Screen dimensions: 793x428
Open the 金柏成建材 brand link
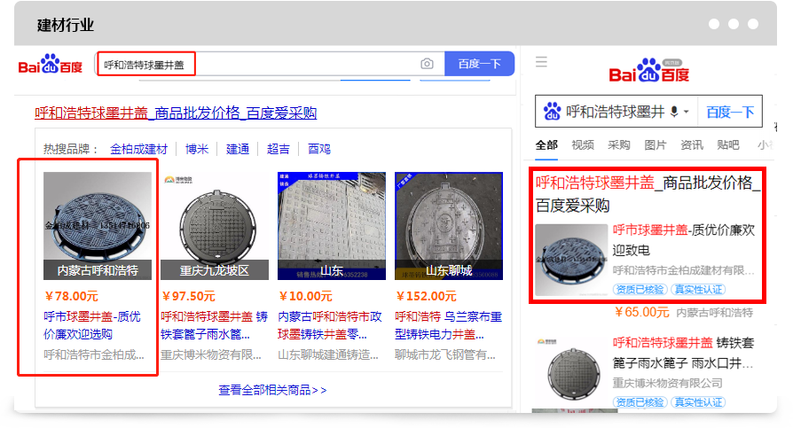click(138, 148)
